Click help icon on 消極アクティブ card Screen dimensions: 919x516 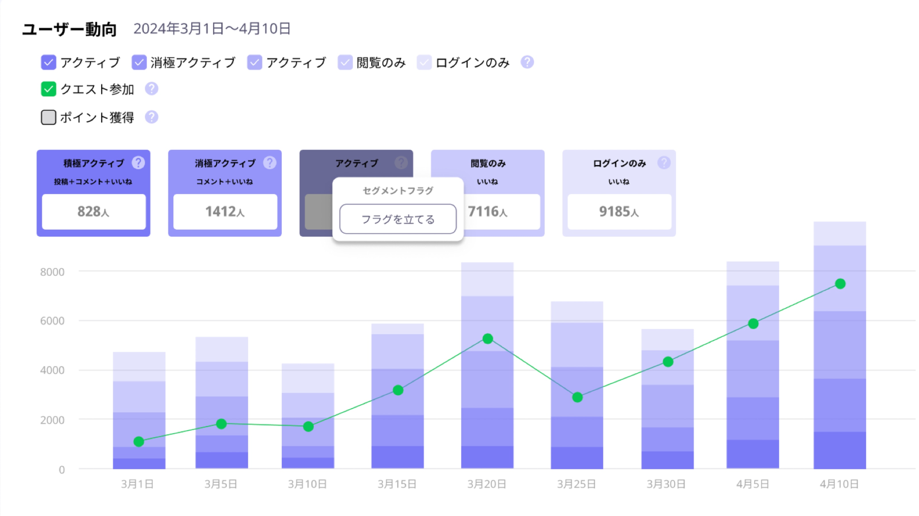tap(270, 163)
